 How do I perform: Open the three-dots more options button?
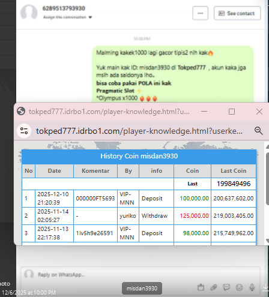(200, 13)
